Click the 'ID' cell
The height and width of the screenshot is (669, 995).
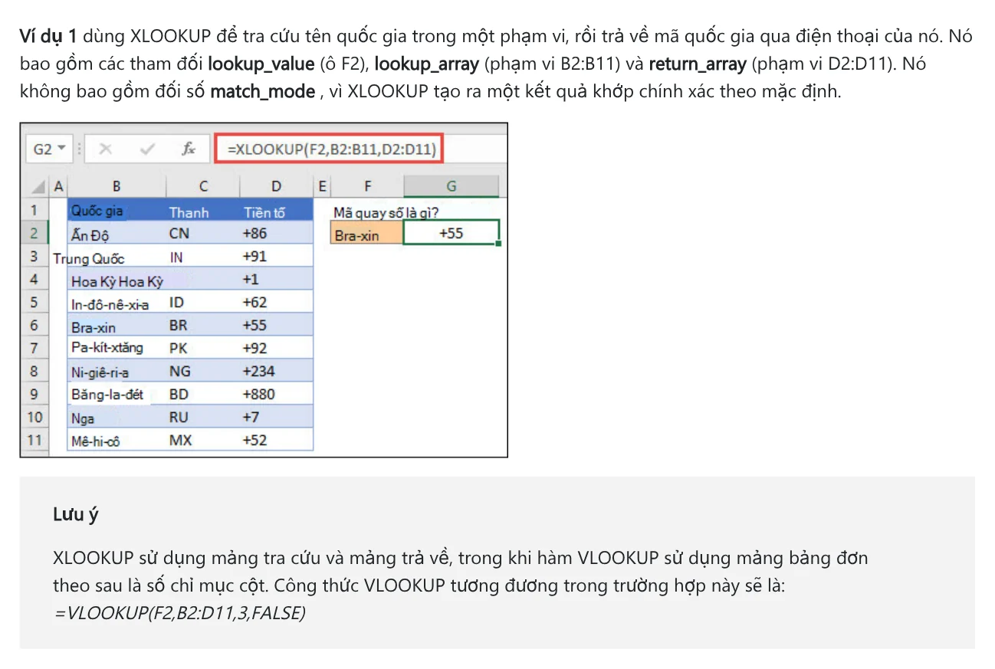202,302
